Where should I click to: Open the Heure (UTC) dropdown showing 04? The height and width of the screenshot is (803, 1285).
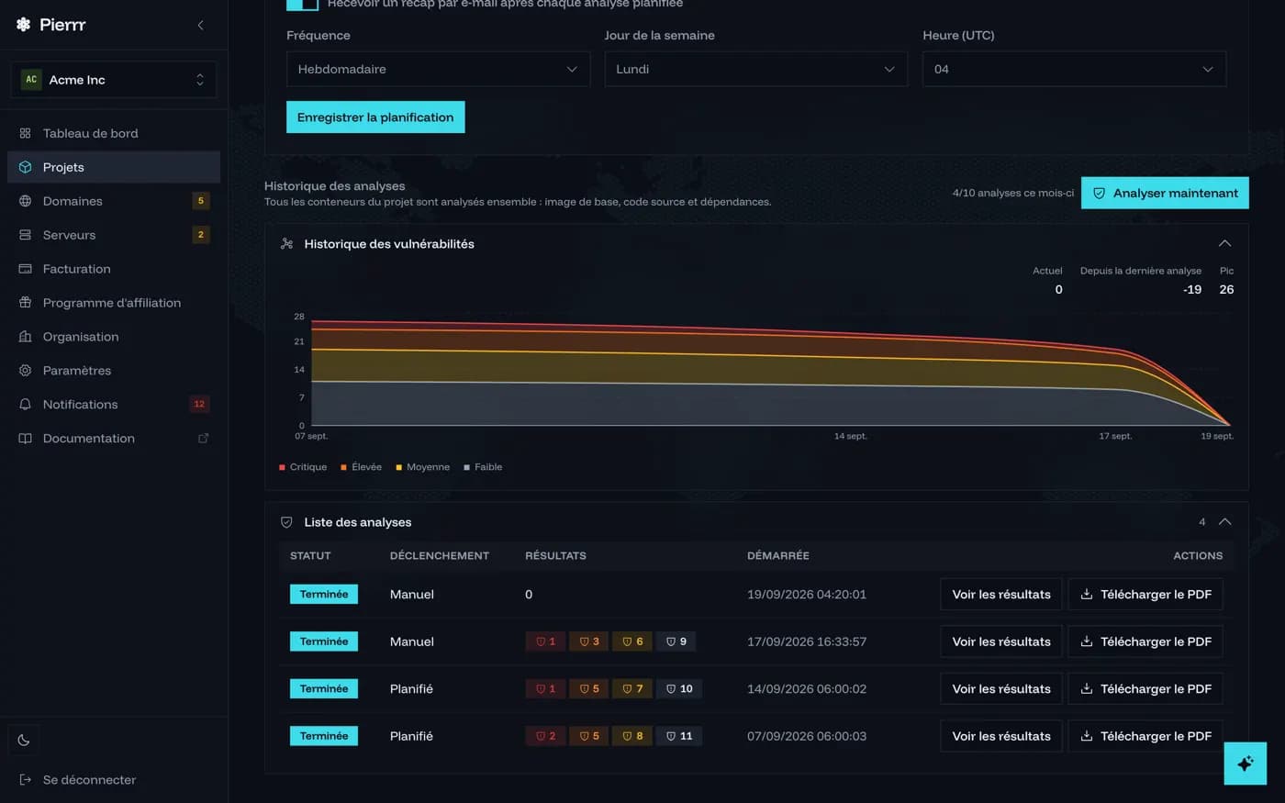(x=1074, y=70)
